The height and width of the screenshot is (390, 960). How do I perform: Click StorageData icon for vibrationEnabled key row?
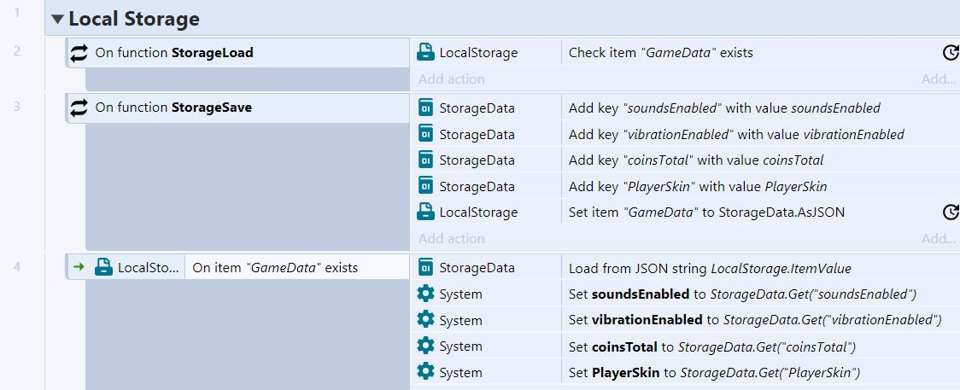pyautogui.click(x=425, y=134)
